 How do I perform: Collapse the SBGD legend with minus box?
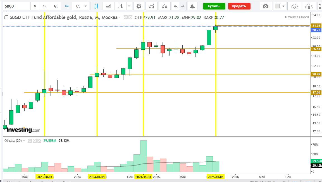6,17
